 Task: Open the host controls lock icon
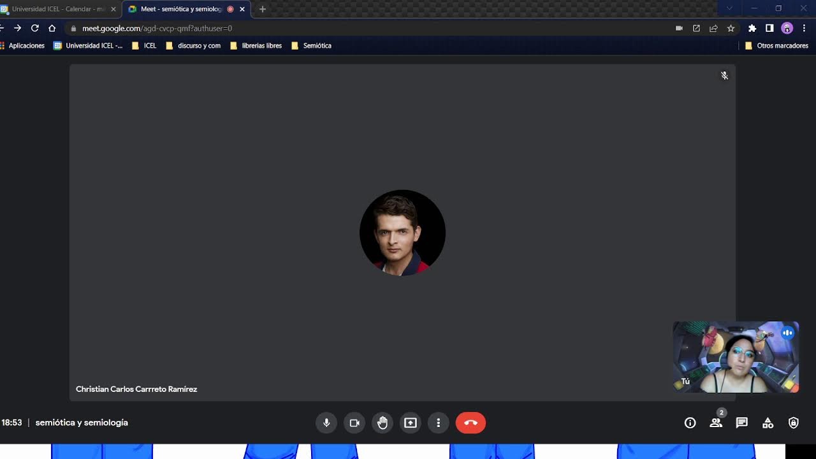click(794, 423)
